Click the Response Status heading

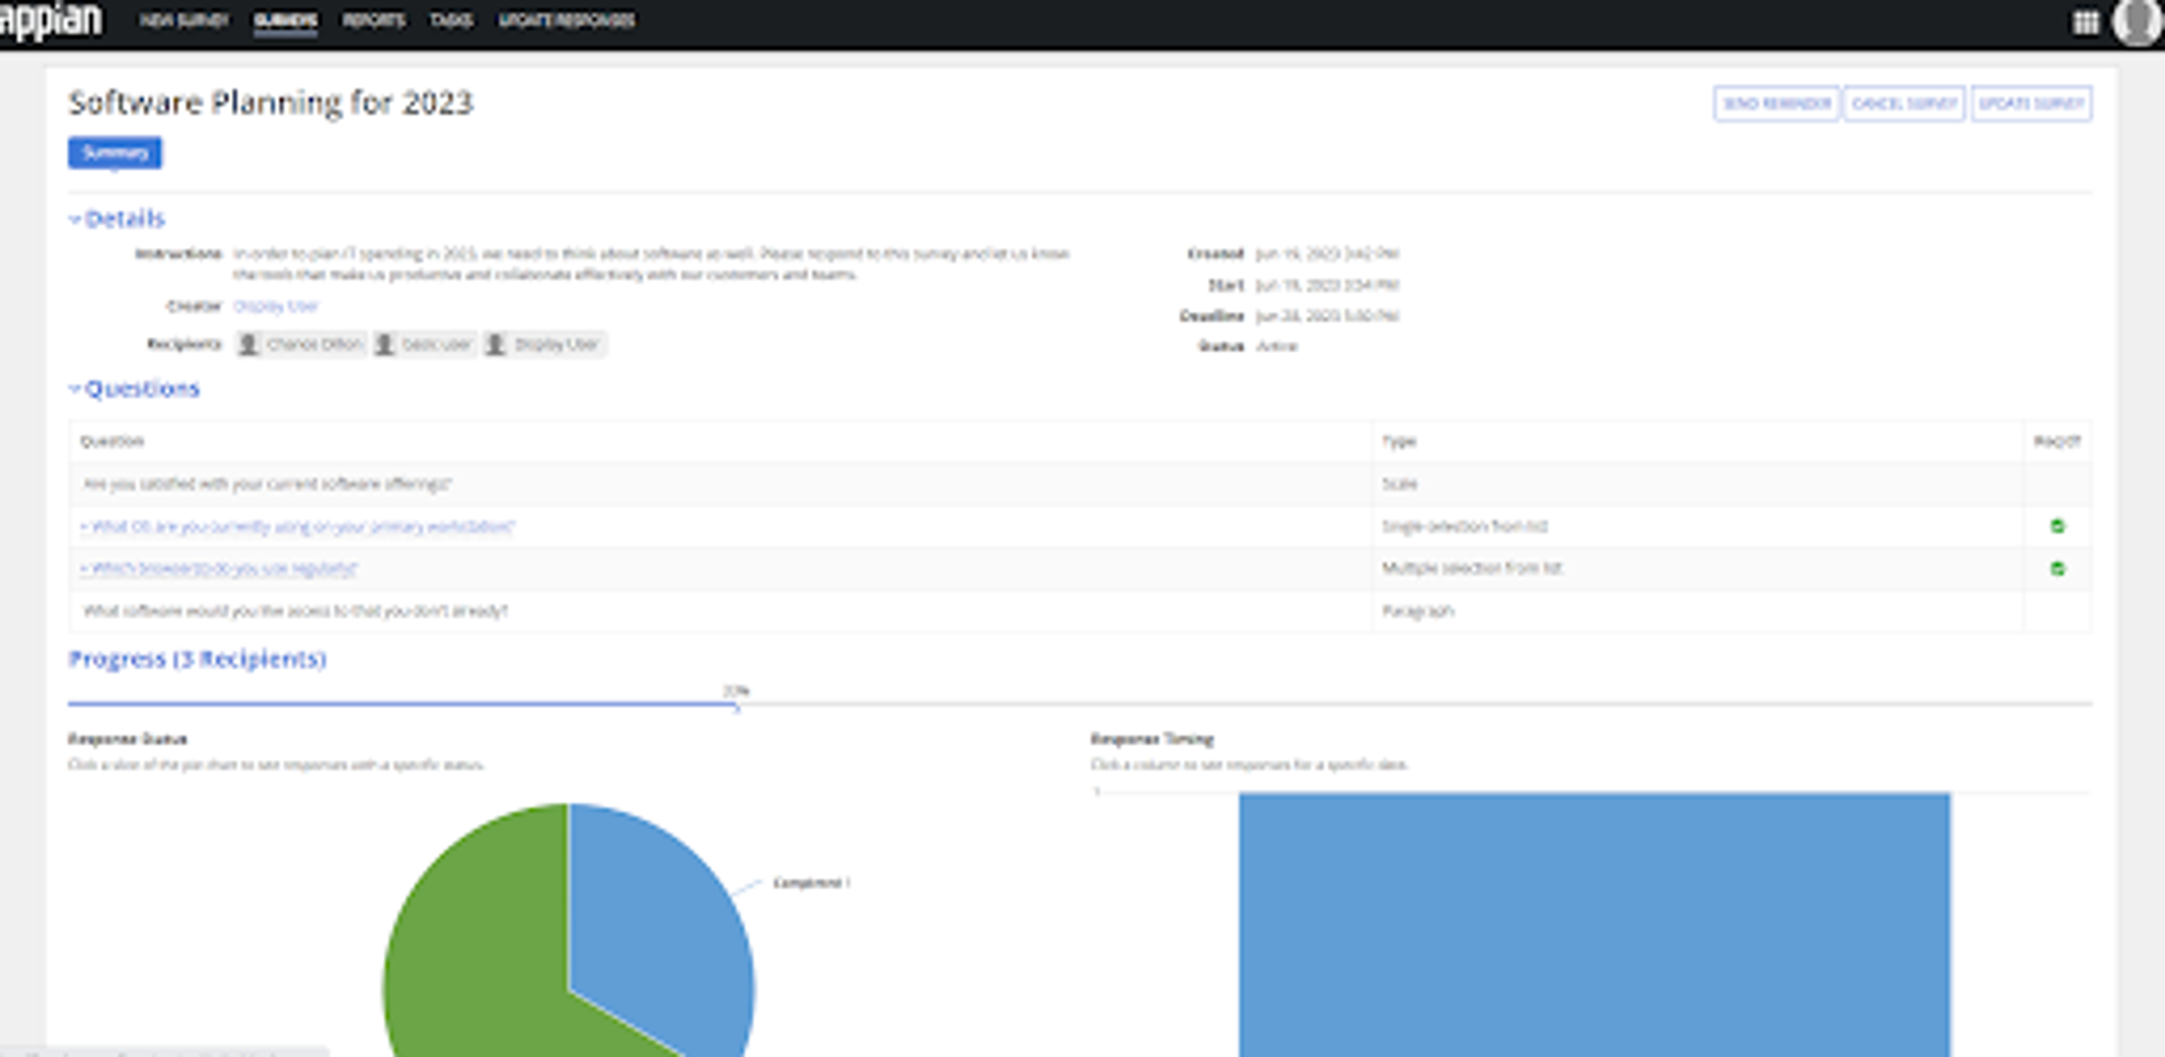point(128,740)
